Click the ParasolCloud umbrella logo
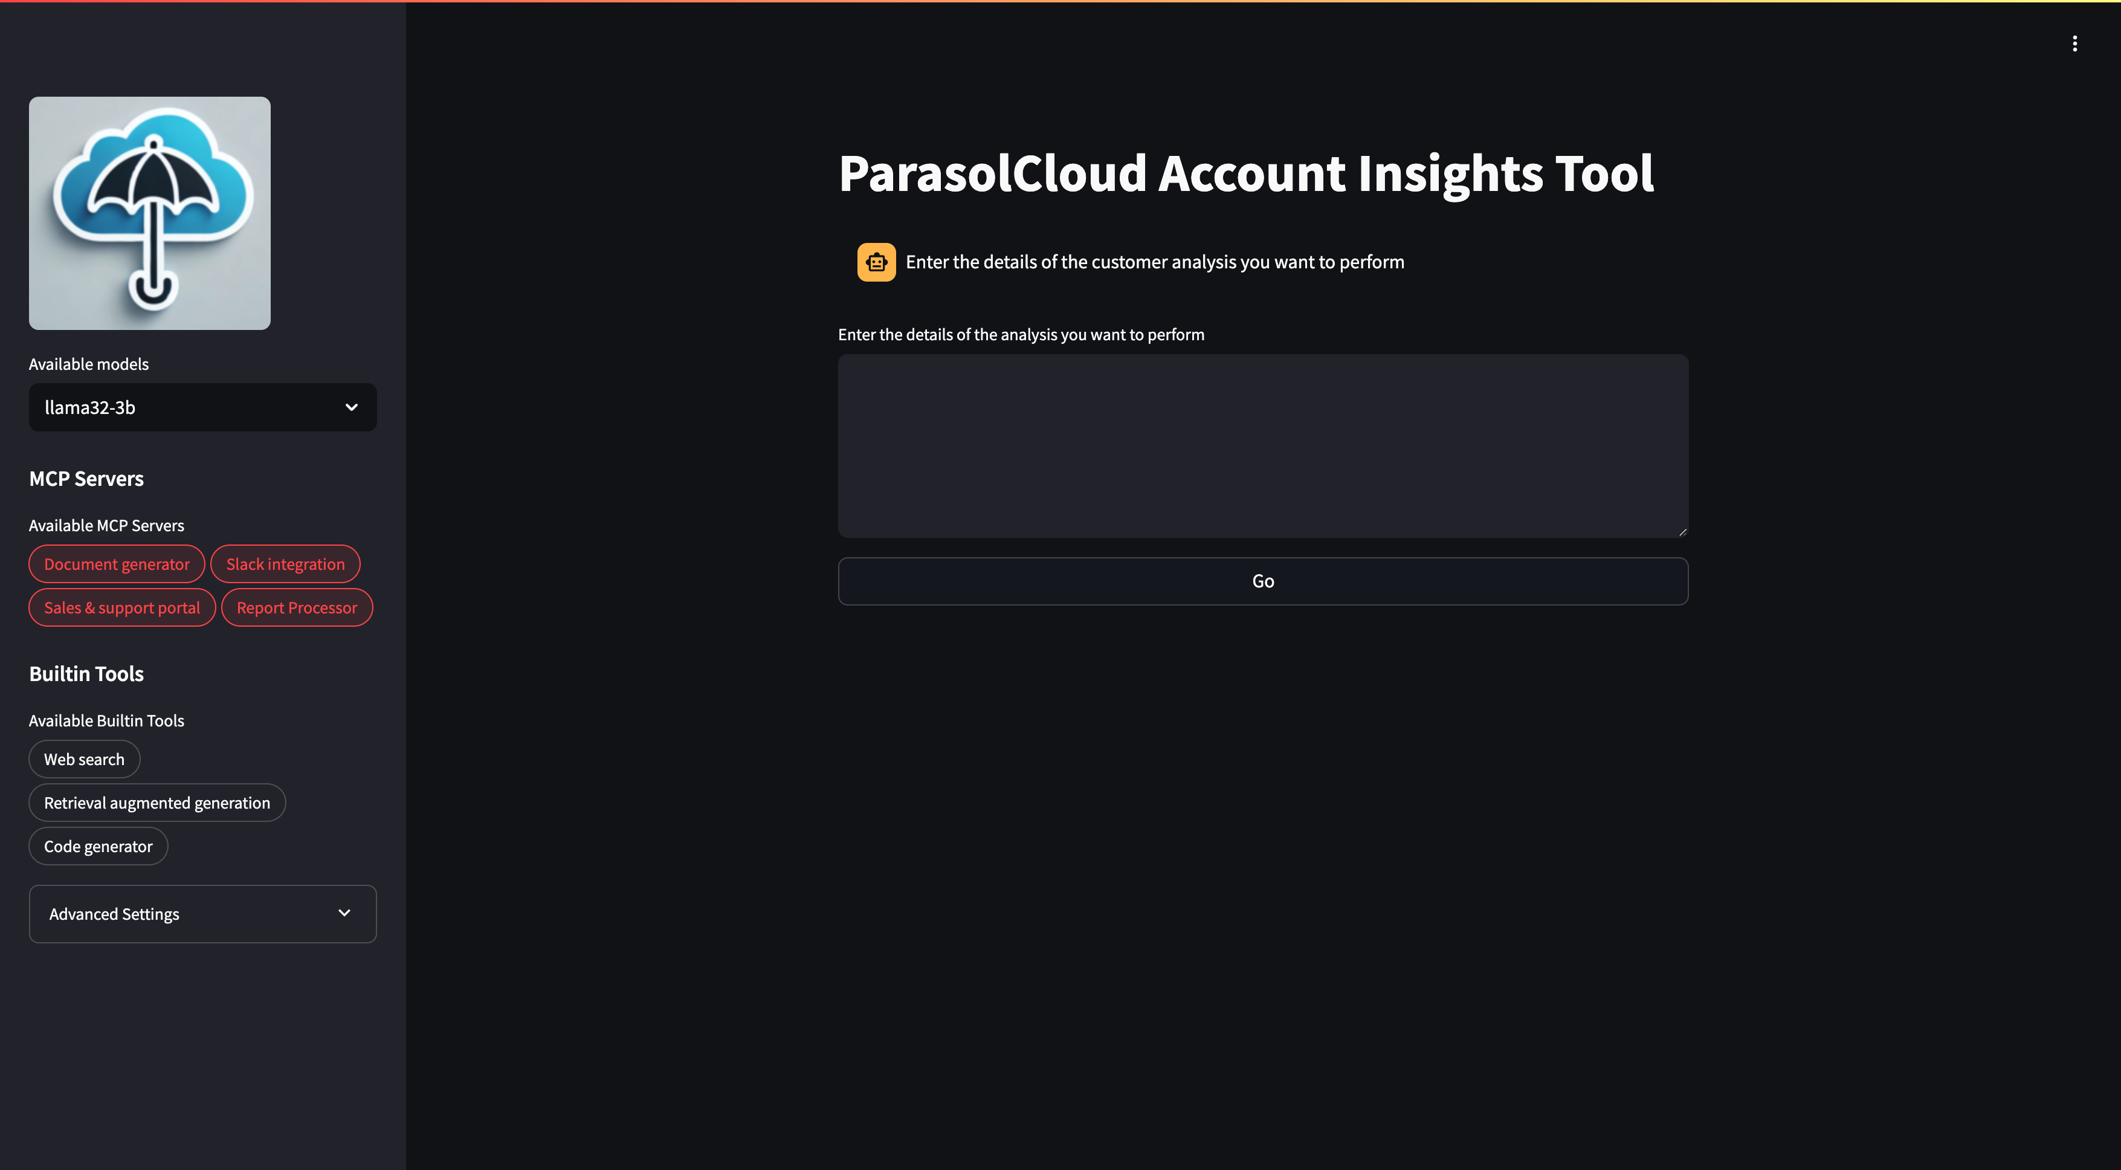The image size is (2121, 1170). click(149, 213)
